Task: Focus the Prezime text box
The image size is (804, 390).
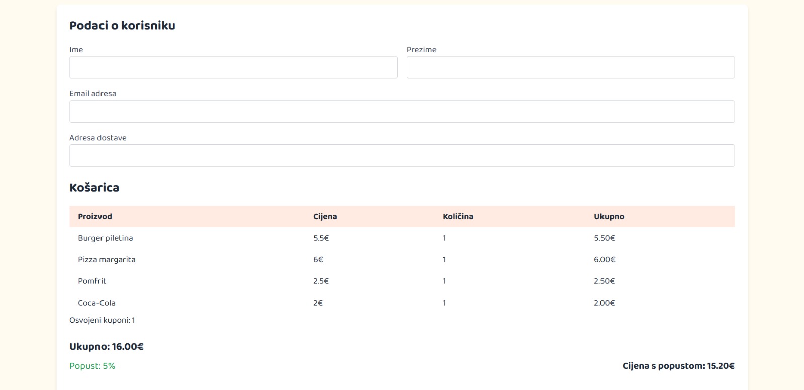Action: pyautogui.click(x=570, y=67)
